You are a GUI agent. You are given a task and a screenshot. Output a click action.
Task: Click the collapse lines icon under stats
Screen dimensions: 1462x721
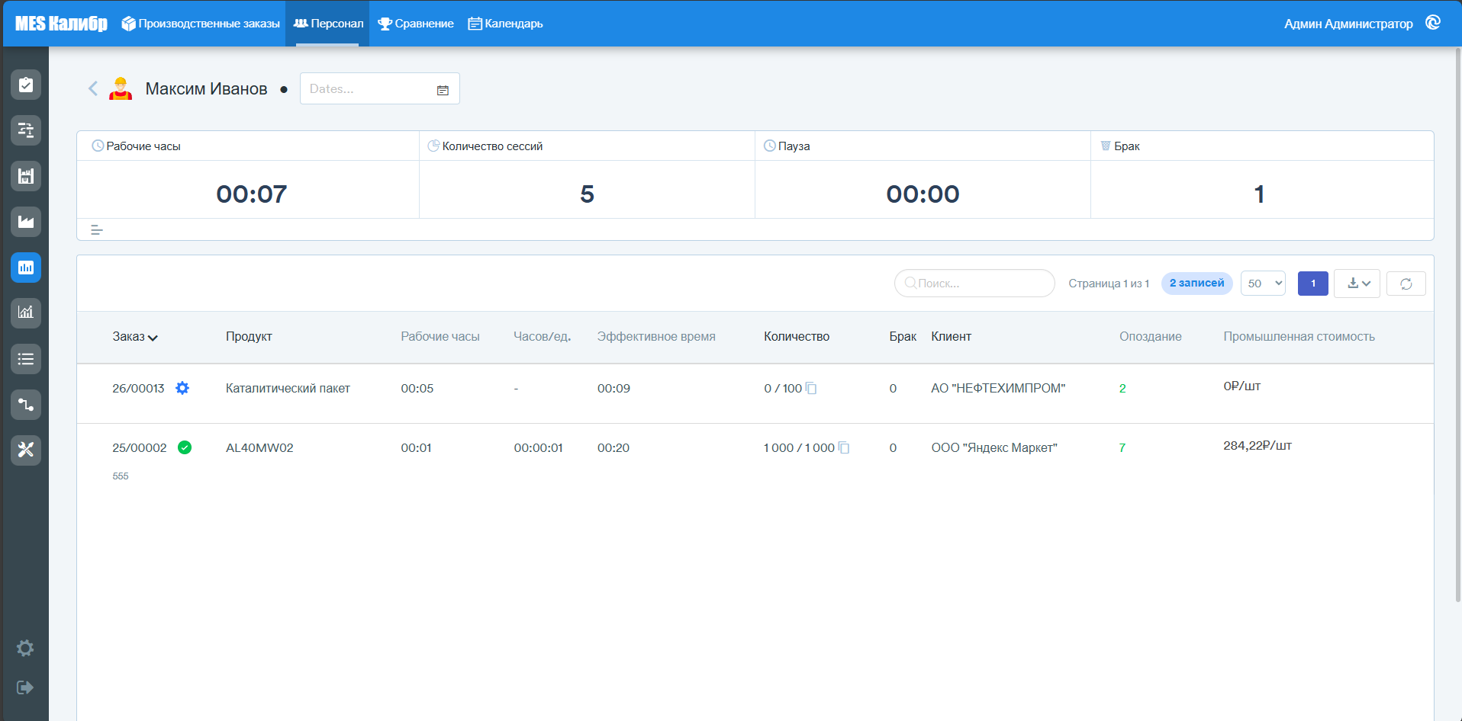click(x=97, y=229)
